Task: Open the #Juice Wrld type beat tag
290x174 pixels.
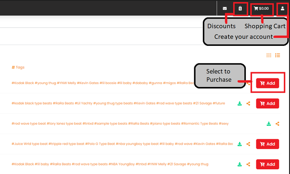Action: coord(30,144)
